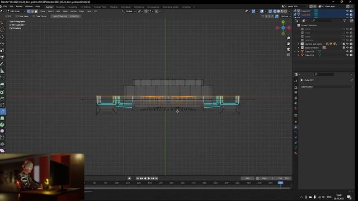Select the Annotate tool
The height and width of the screenshot is (201, 358).
coord(2,64)
